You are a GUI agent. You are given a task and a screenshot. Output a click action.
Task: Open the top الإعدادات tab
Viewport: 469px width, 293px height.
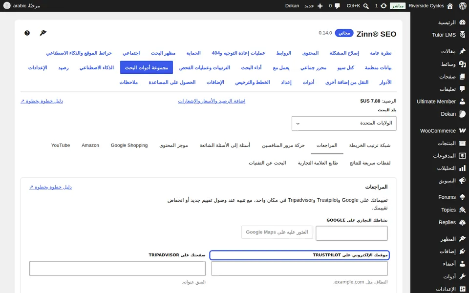click(x=38, y=67)
